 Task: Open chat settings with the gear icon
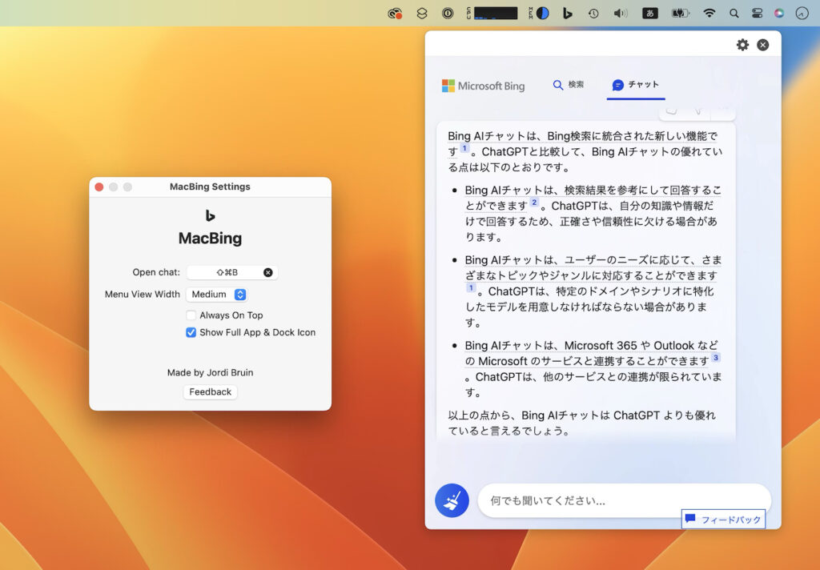click(742, 45)
